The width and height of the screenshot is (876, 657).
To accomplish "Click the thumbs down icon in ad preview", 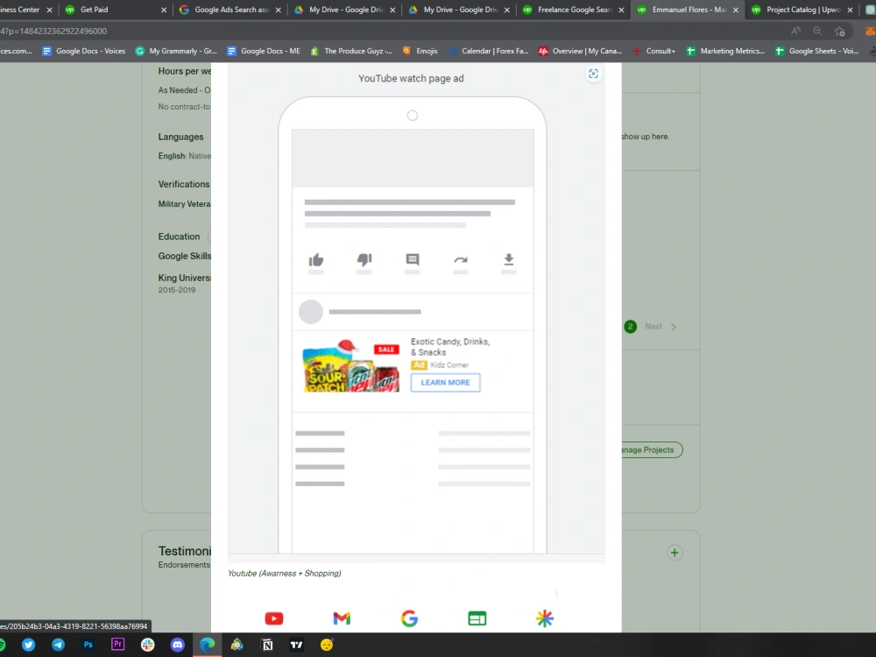I will point(364,260).
